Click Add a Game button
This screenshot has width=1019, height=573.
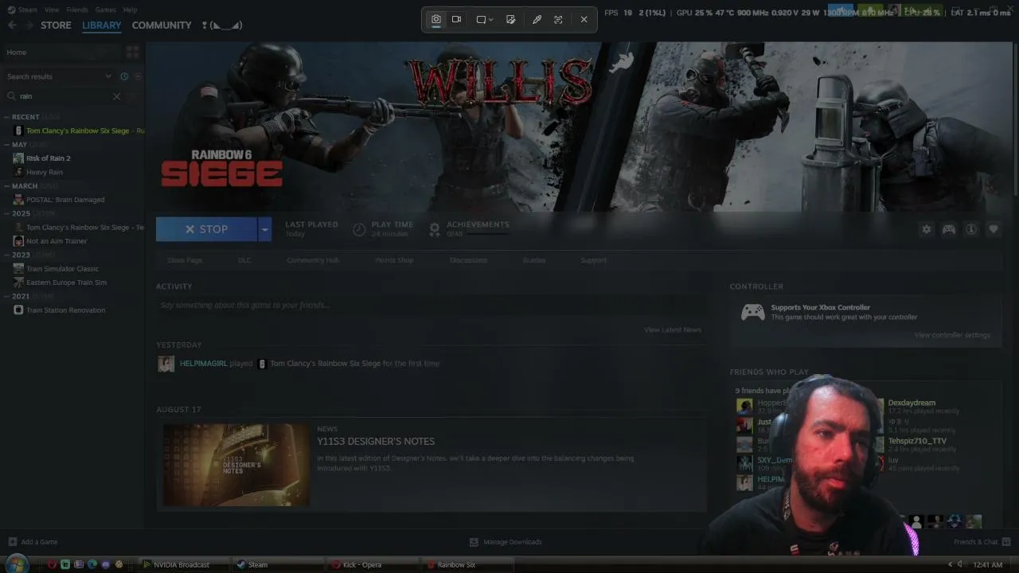point(33,542)
